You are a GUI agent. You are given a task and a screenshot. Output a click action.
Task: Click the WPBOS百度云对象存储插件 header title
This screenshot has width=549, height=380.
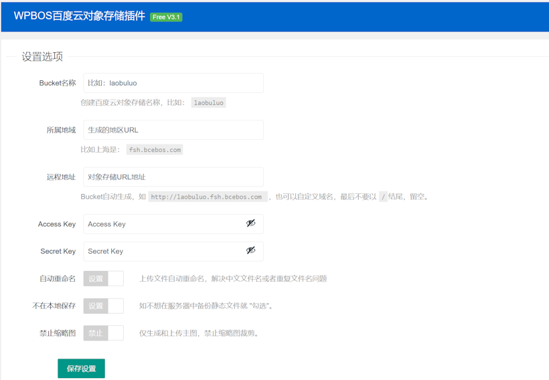[x=79, y=16]
